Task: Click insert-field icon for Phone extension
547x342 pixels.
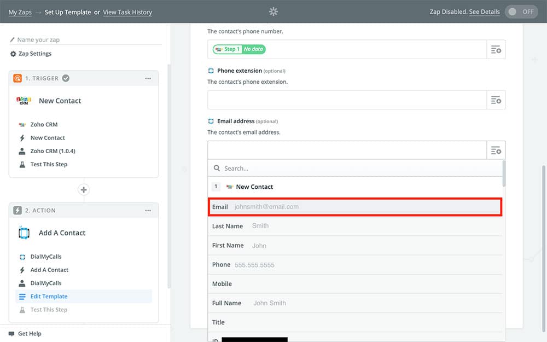Action: pos(496,100)
